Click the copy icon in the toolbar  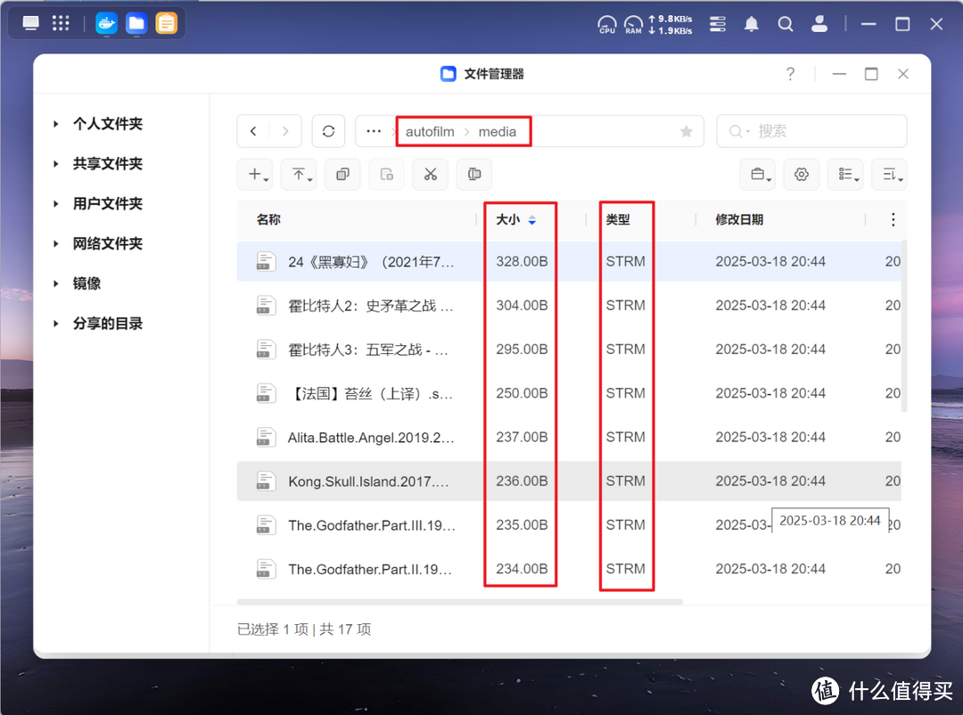pos(342,174)
